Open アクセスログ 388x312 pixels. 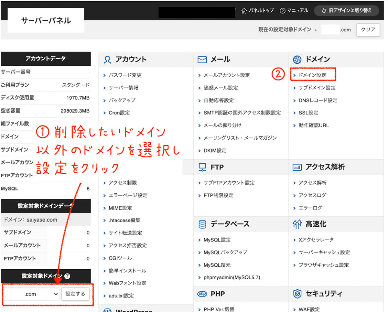[x=312, y=195]
